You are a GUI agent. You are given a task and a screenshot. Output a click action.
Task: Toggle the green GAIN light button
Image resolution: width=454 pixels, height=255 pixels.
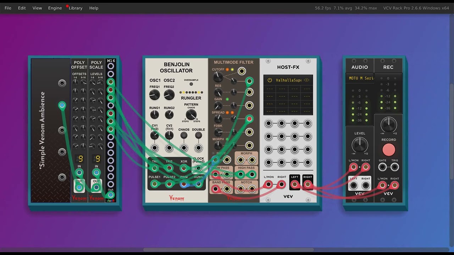click(227, 99)
